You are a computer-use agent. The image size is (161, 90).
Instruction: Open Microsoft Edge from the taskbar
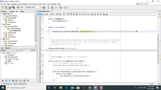coord(66,88)
